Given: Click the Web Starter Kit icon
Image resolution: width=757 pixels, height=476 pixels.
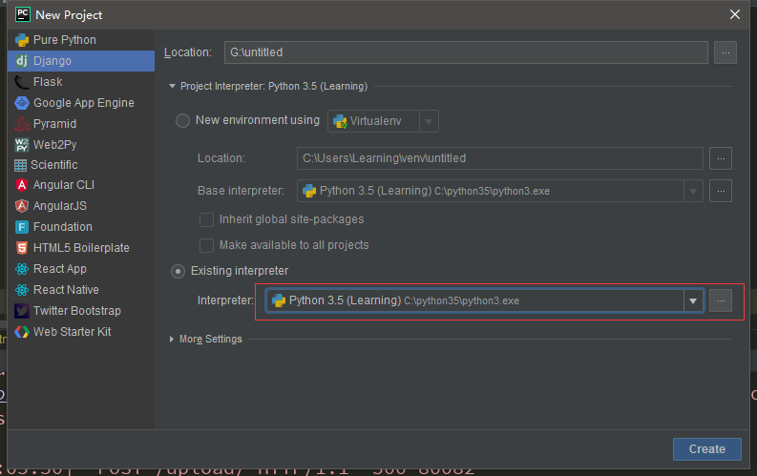Looking at the screenshot, I should pyautogui.click(x=22, y=332).
